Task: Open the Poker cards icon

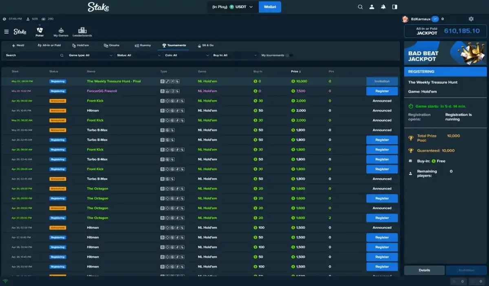Action: coord(40,30)
